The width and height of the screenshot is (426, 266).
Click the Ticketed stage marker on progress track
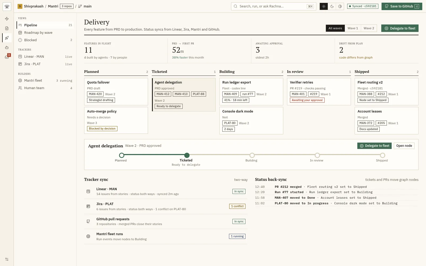coord(187,155)
